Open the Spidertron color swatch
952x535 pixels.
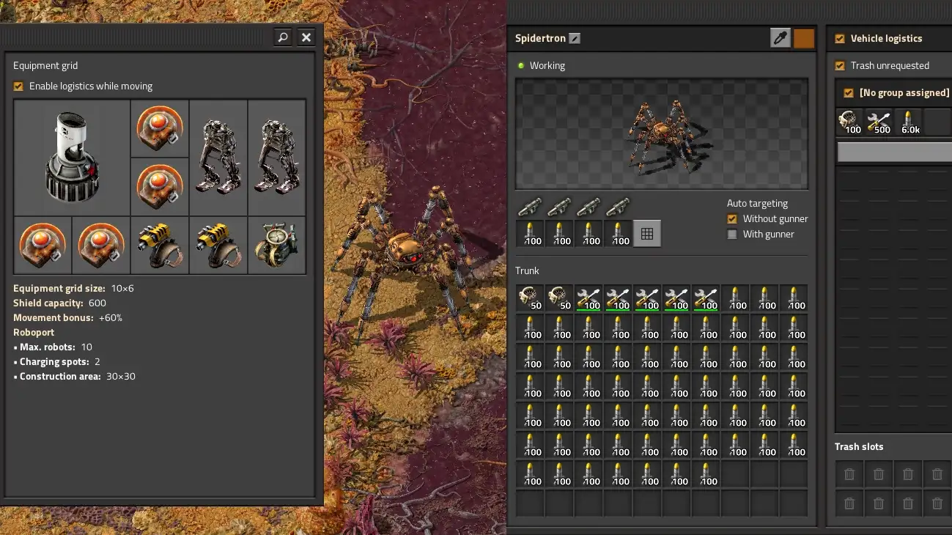tap(804, 37)
